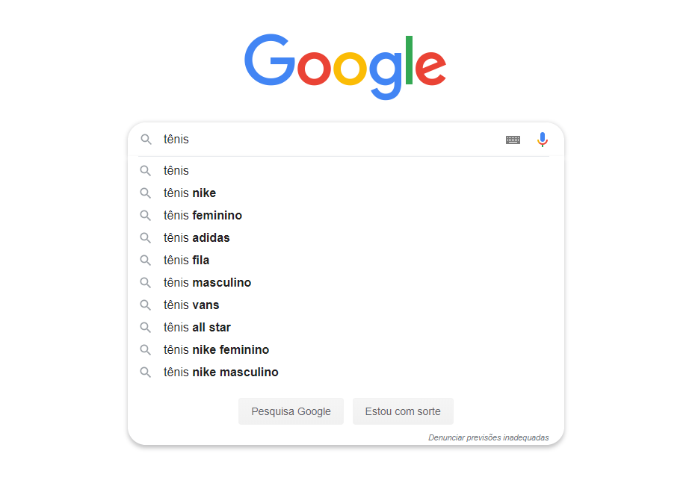Click the magnifier icon beside 'tênis nike masculino'
The height and width of the screenshot is (477, 698).
145,372
